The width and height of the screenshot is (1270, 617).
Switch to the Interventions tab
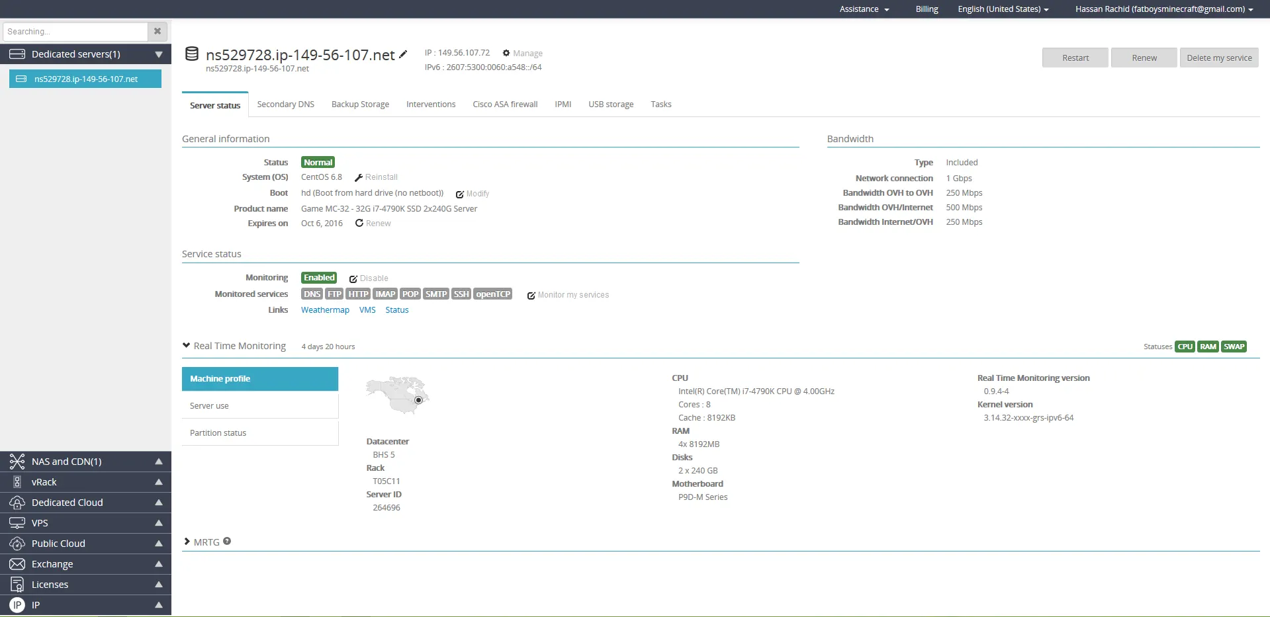click(x=431, y=104)
